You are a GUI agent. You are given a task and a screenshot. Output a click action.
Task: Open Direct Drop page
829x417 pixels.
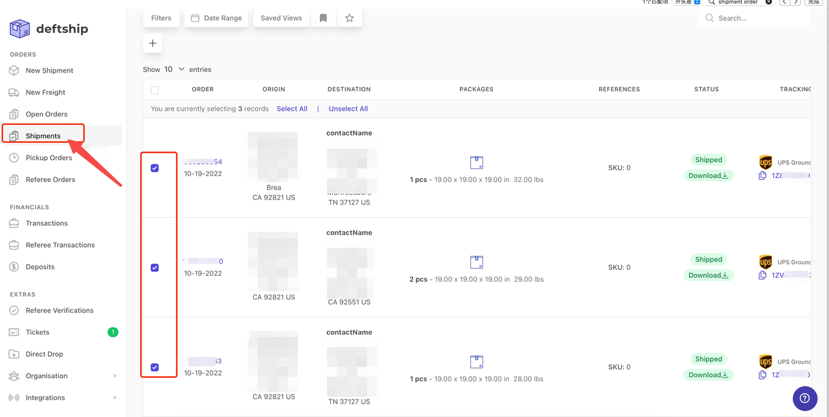44,354
